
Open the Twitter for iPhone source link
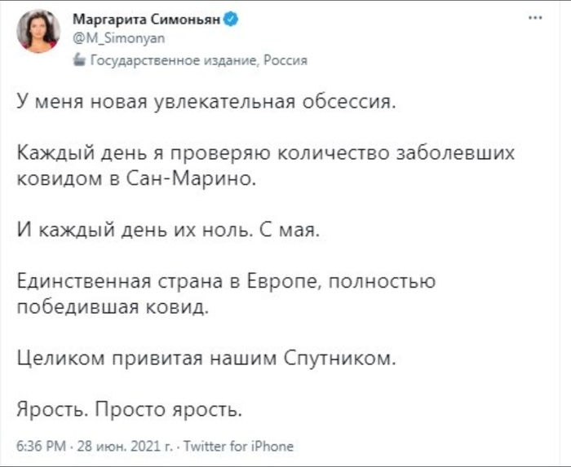point(239,446)
